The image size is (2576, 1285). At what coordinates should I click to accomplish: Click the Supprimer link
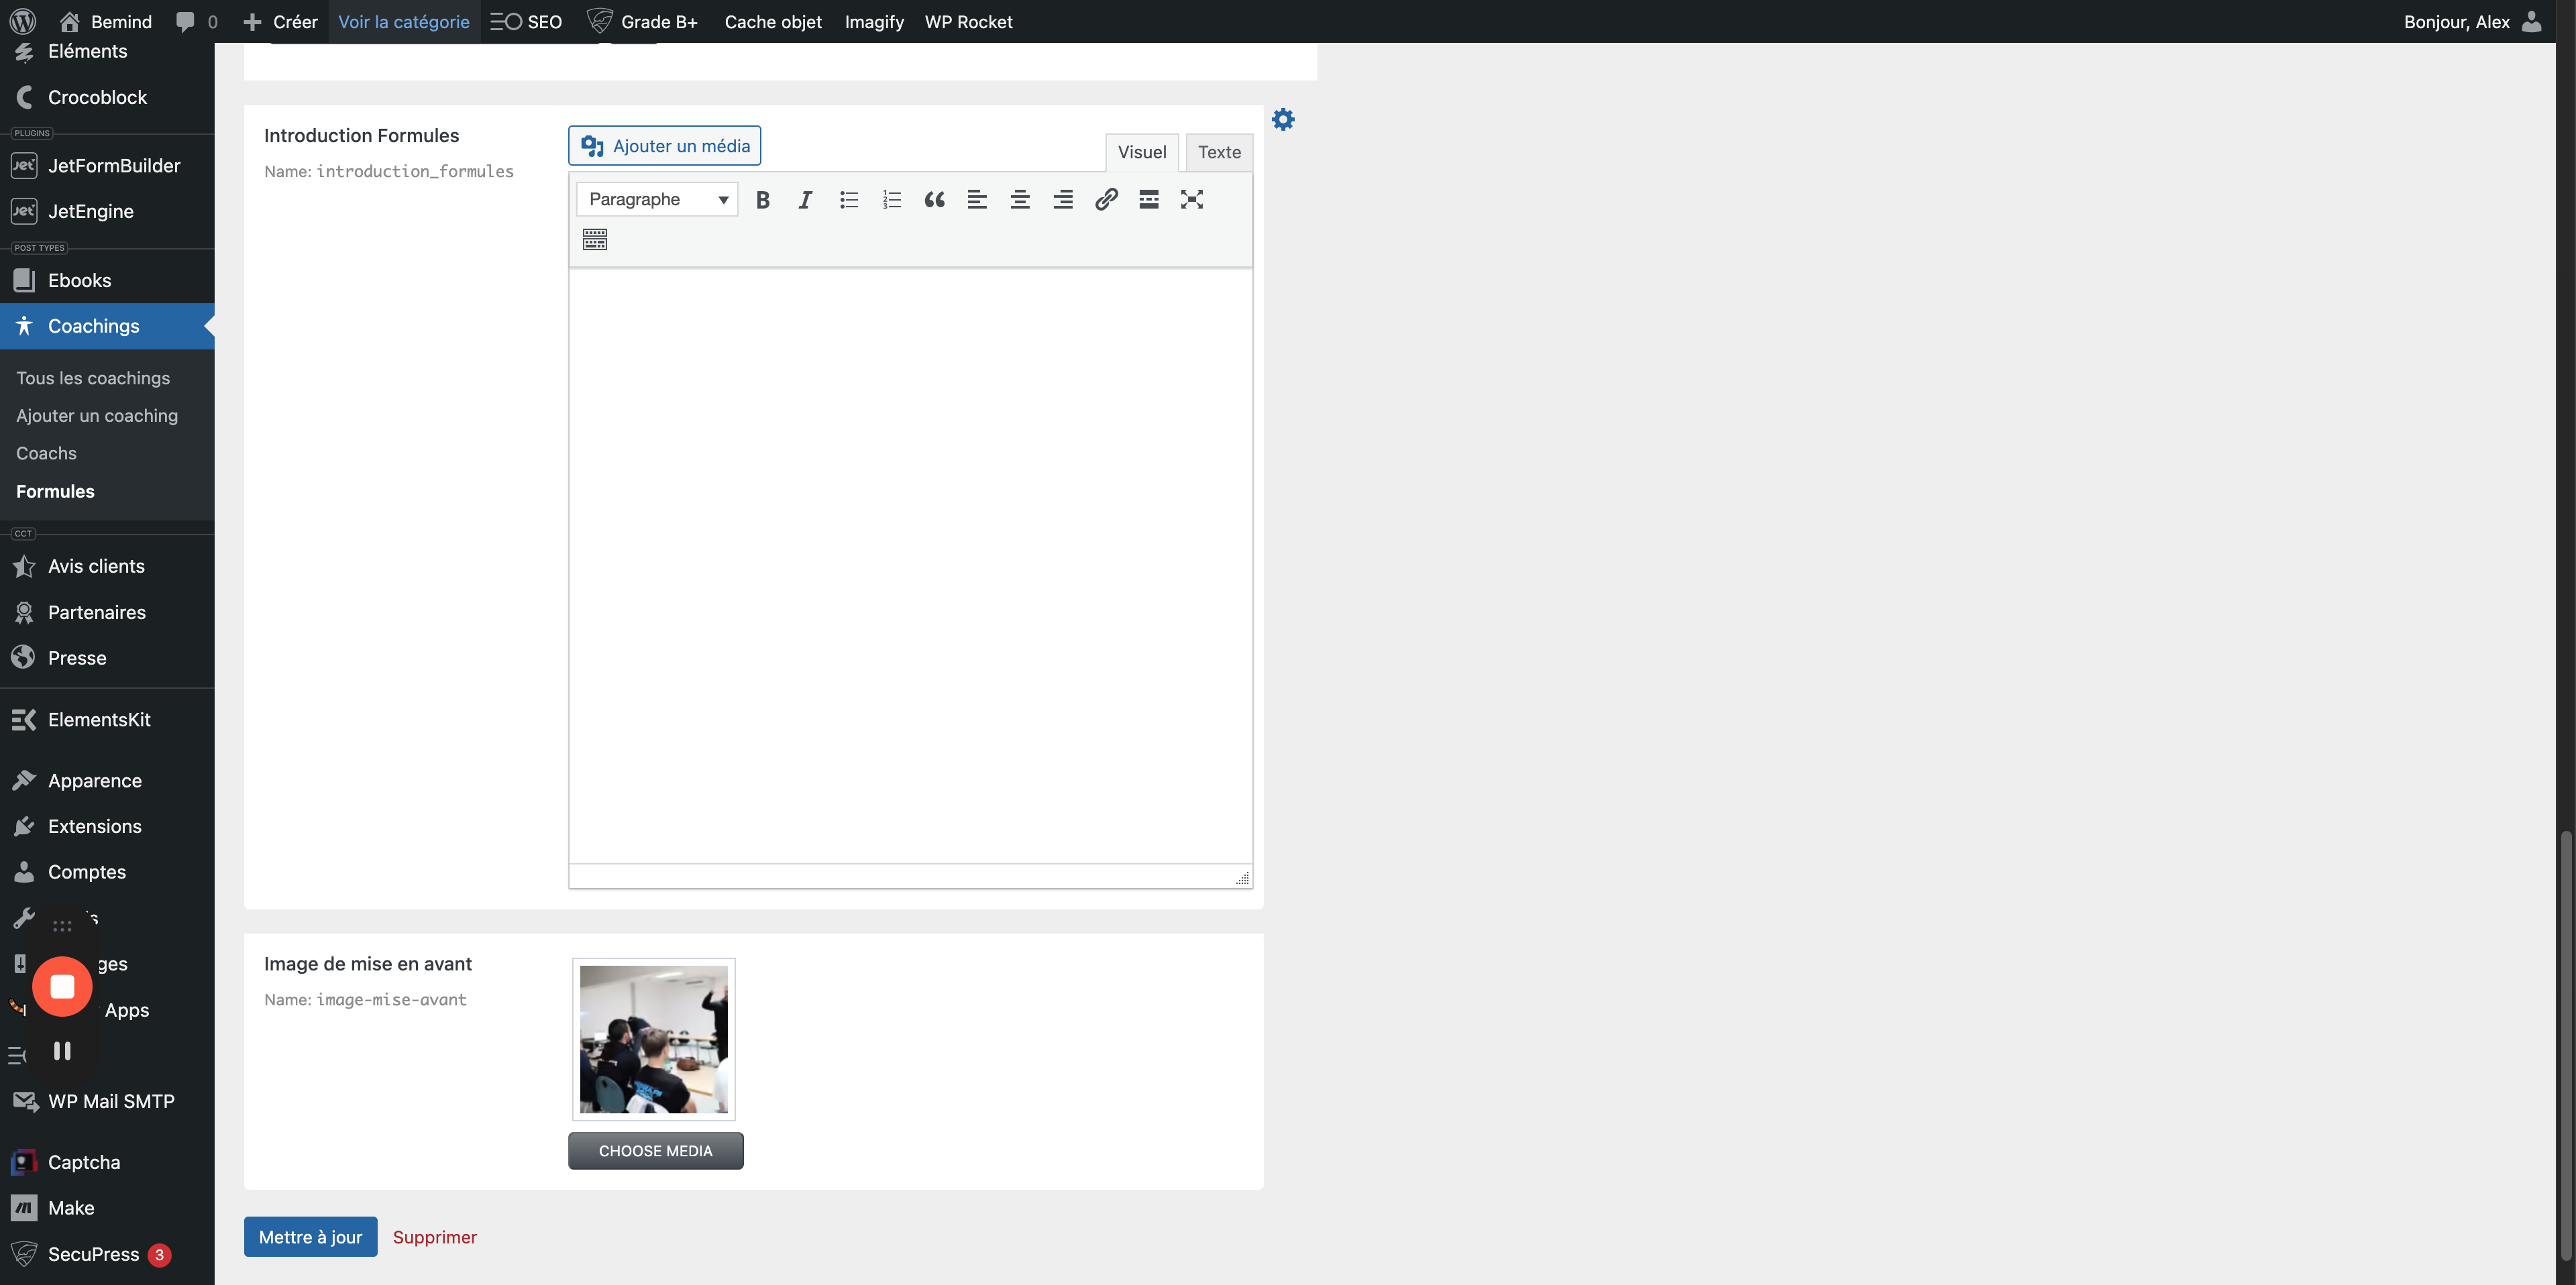pyautogui.click(x=434, y=1237)
